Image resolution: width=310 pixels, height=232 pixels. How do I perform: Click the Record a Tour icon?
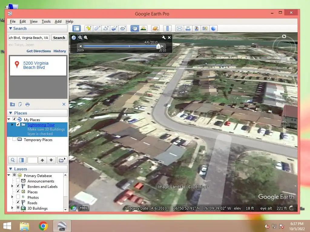tap(123, 29)
